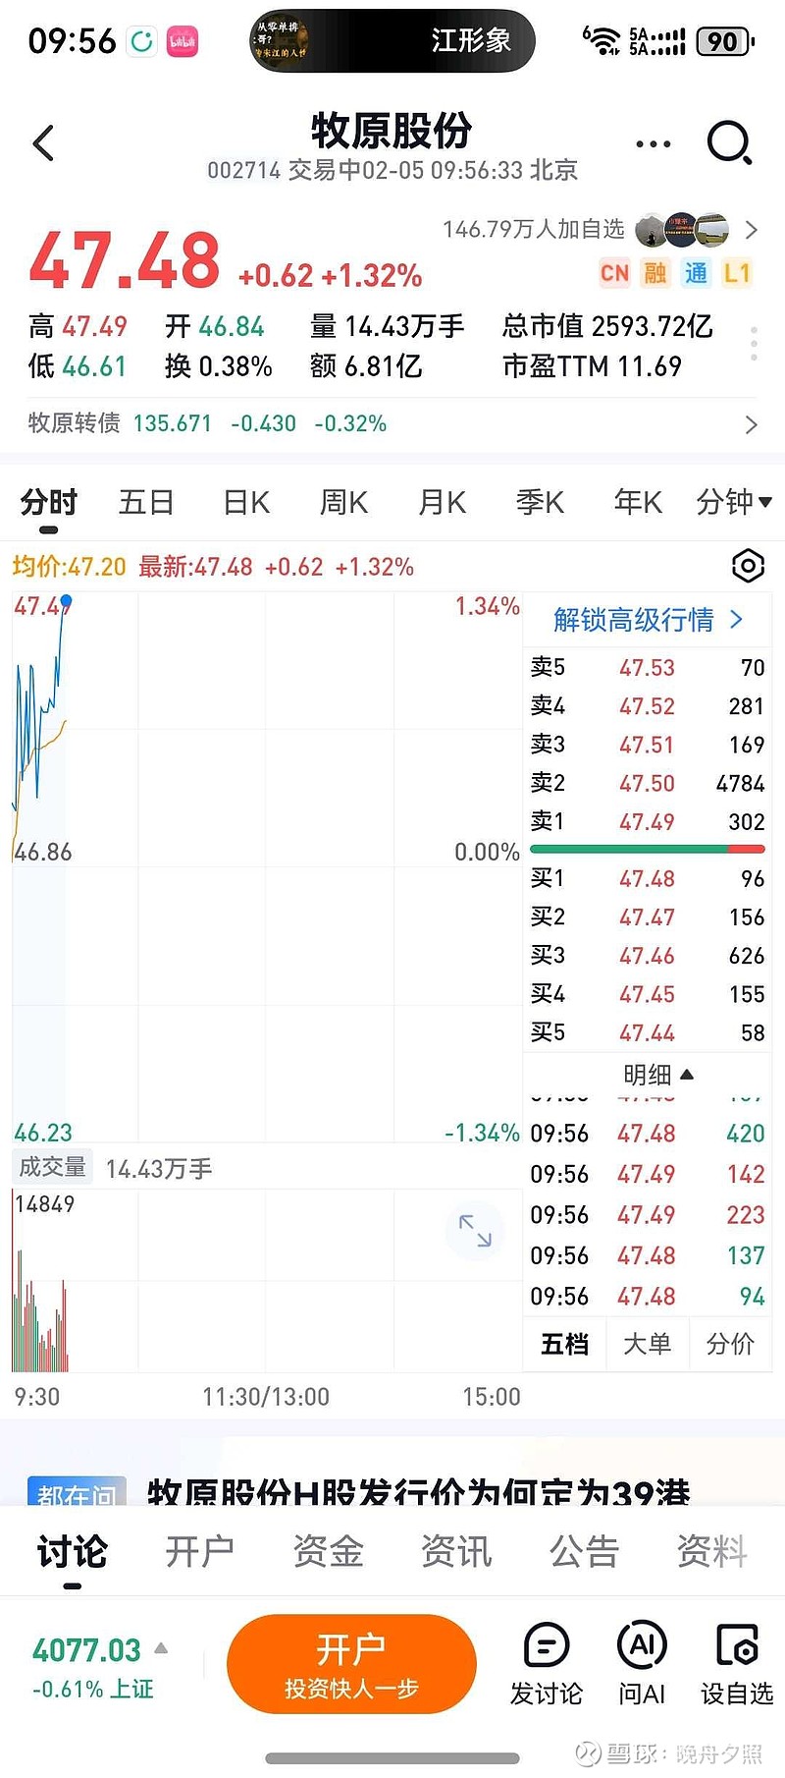Select the 资金 capital flow tab

(328, 1551)
